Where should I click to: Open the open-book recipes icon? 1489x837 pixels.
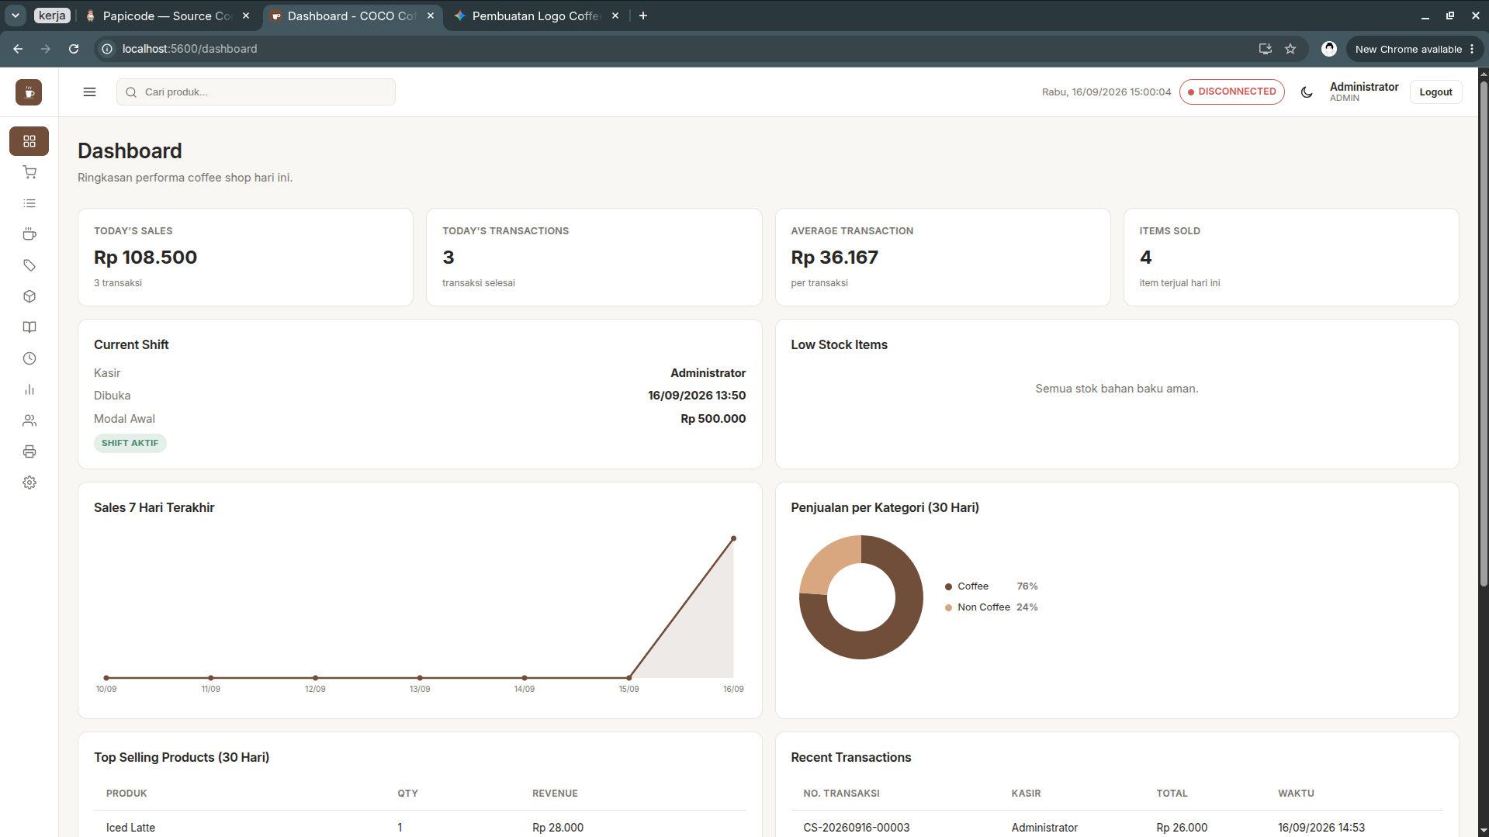pyautogui.click(x=29, y=327)
